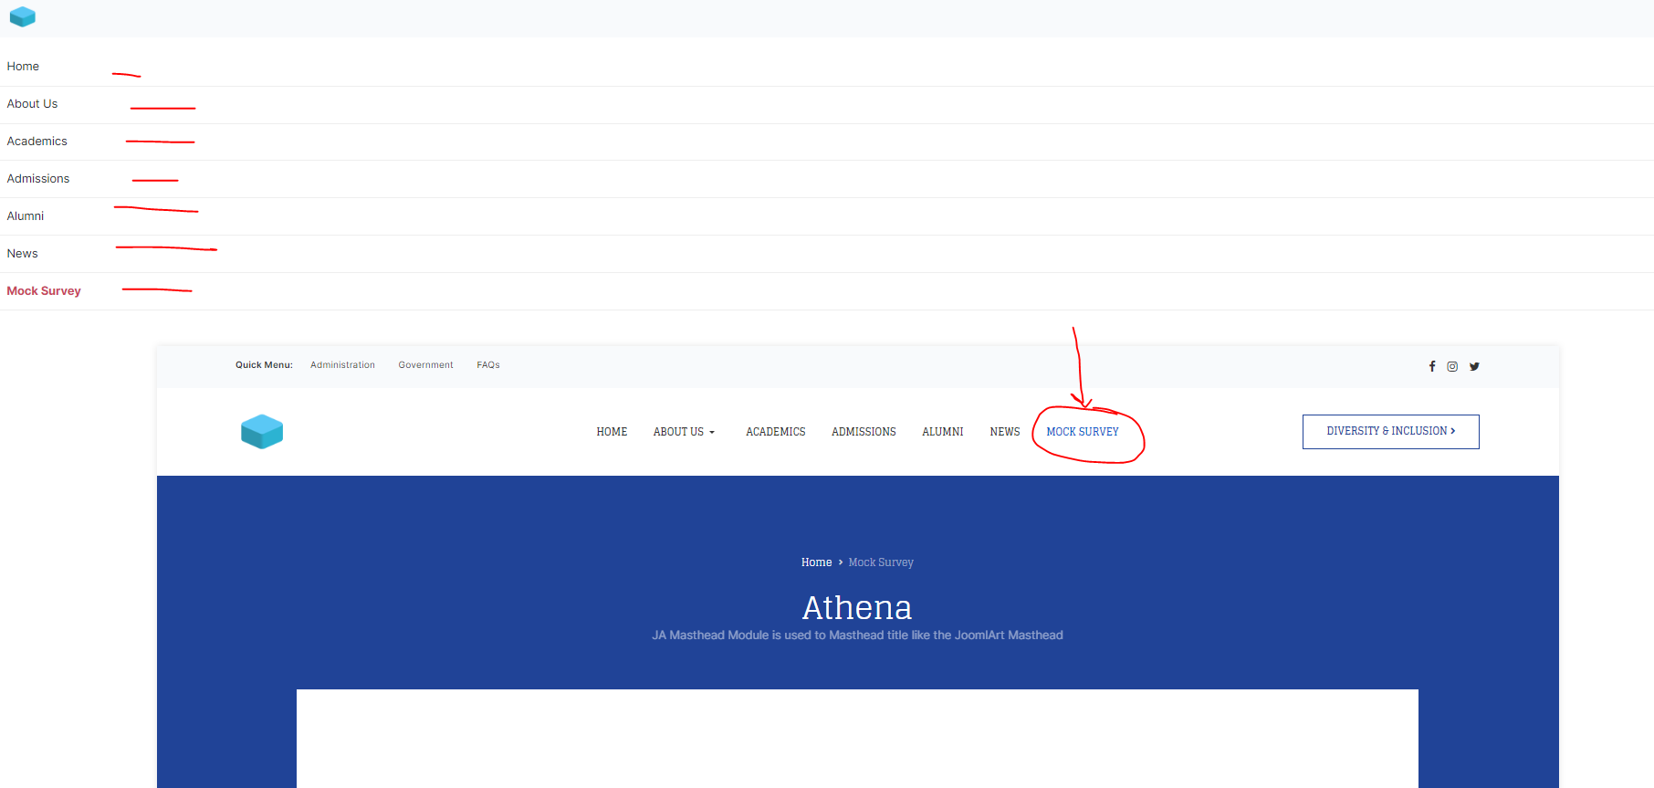Open the Facebook social icon
Viewport: 1654px width, 788px height.
click(1432, 366)
